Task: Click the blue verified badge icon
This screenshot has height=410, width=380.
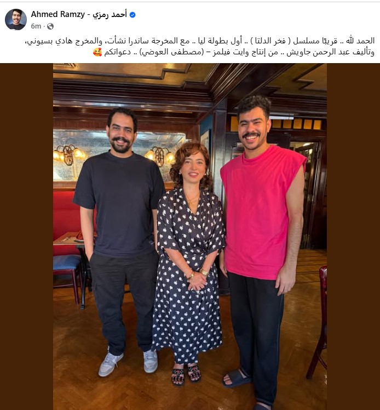Action: click(133, 15)
